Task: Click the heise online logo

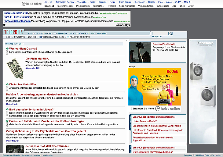Action: [32, 4]
